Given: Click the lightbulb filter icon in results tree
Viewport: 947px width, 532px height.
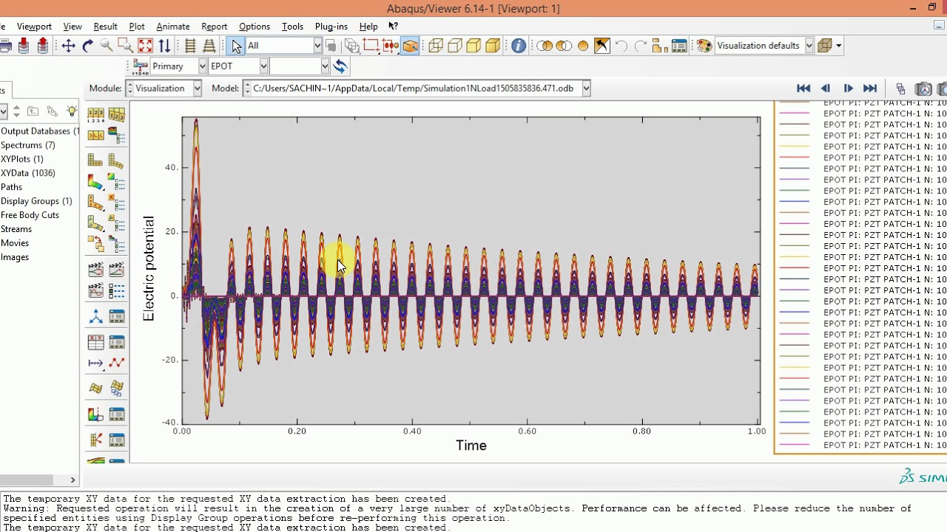Looking at the screenshot, I should point(72,112).
